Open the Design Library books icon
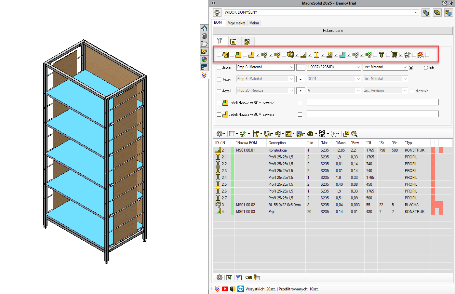Screen dimensions: 455x294 click(x=204, y=36)
